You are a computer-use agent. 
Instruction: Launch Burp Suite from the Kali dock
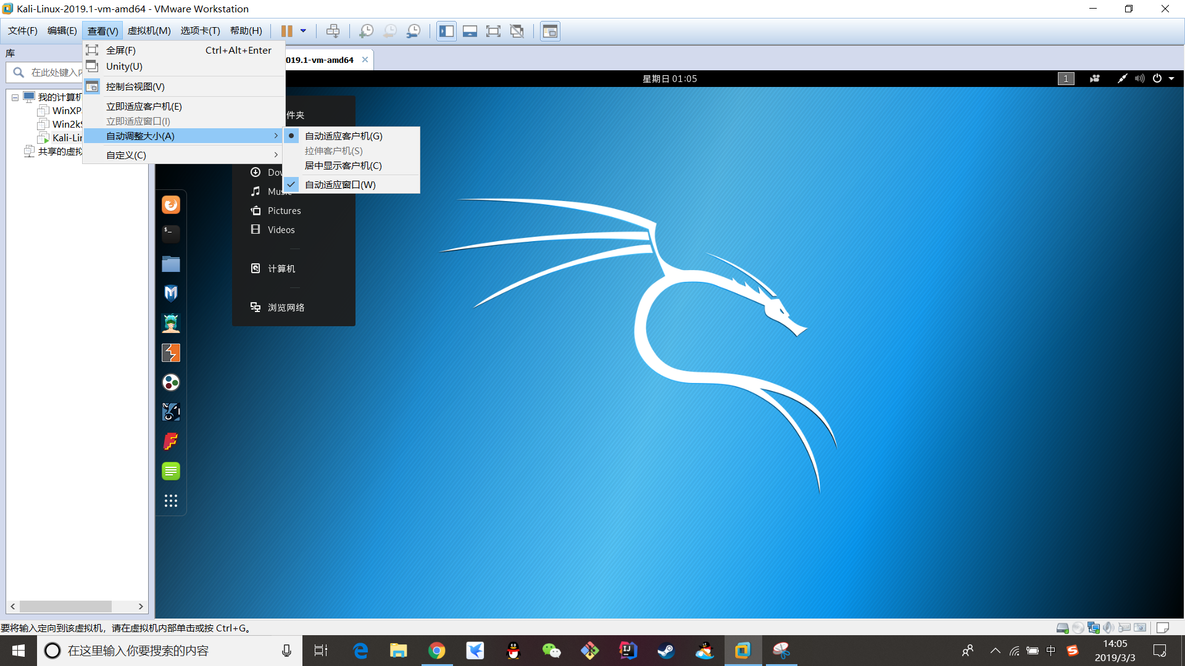click(171, 353)
